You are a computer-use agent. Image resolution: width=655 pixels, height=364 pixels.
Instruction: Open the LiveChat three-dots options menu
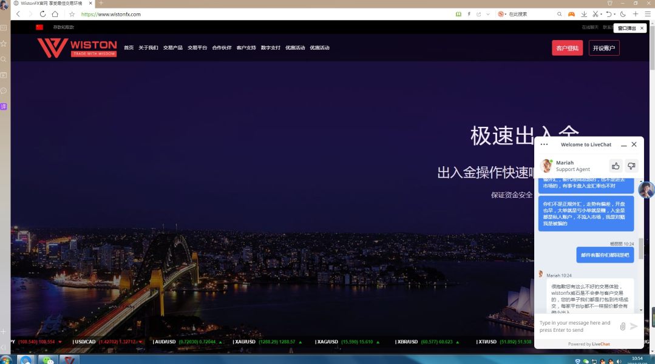(x=544, y=144)
